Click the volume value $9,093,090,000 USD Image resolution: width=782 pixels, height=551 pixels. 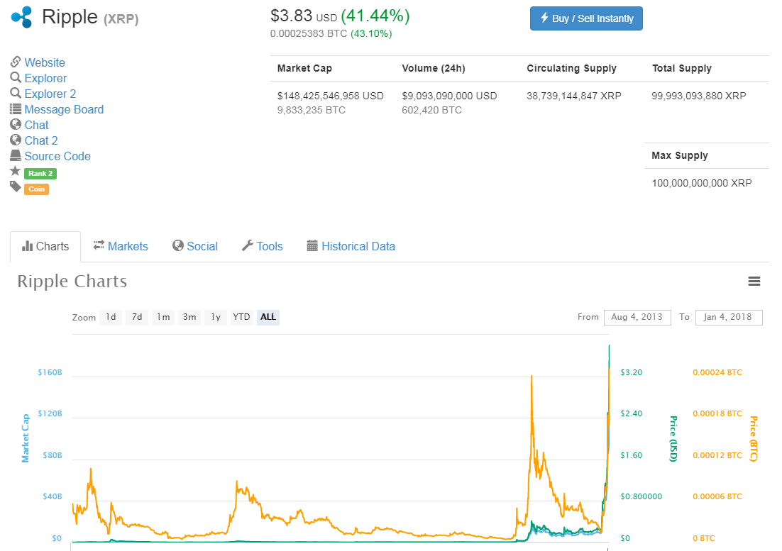[x=449, y=96]
